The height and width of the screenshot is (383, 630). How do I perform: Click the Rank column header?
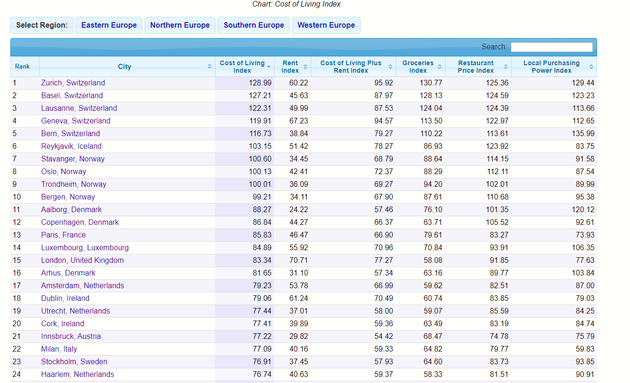coord(23,67)
